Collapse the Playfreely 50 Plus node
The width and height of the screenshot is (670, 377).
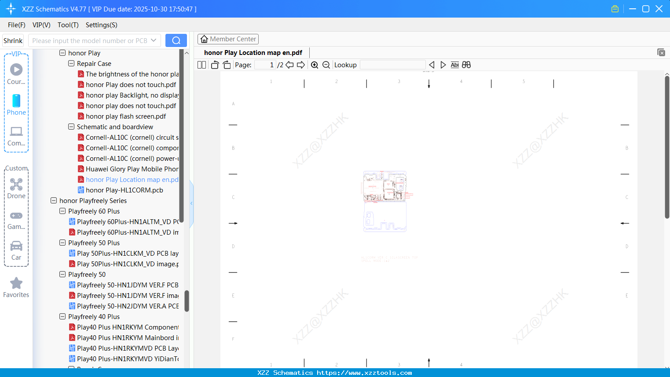pos(62,243)
